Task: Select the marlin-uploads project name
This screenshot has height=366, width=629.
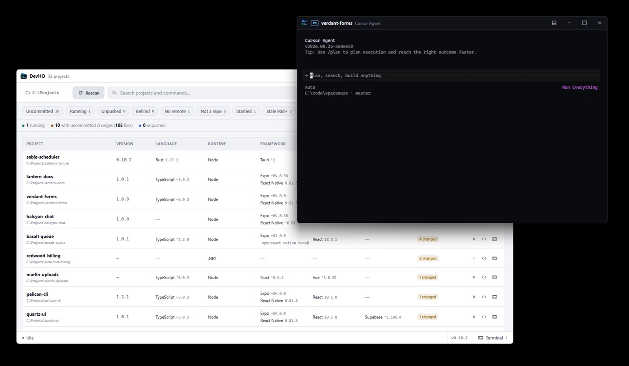Action: tap(42, 274)
